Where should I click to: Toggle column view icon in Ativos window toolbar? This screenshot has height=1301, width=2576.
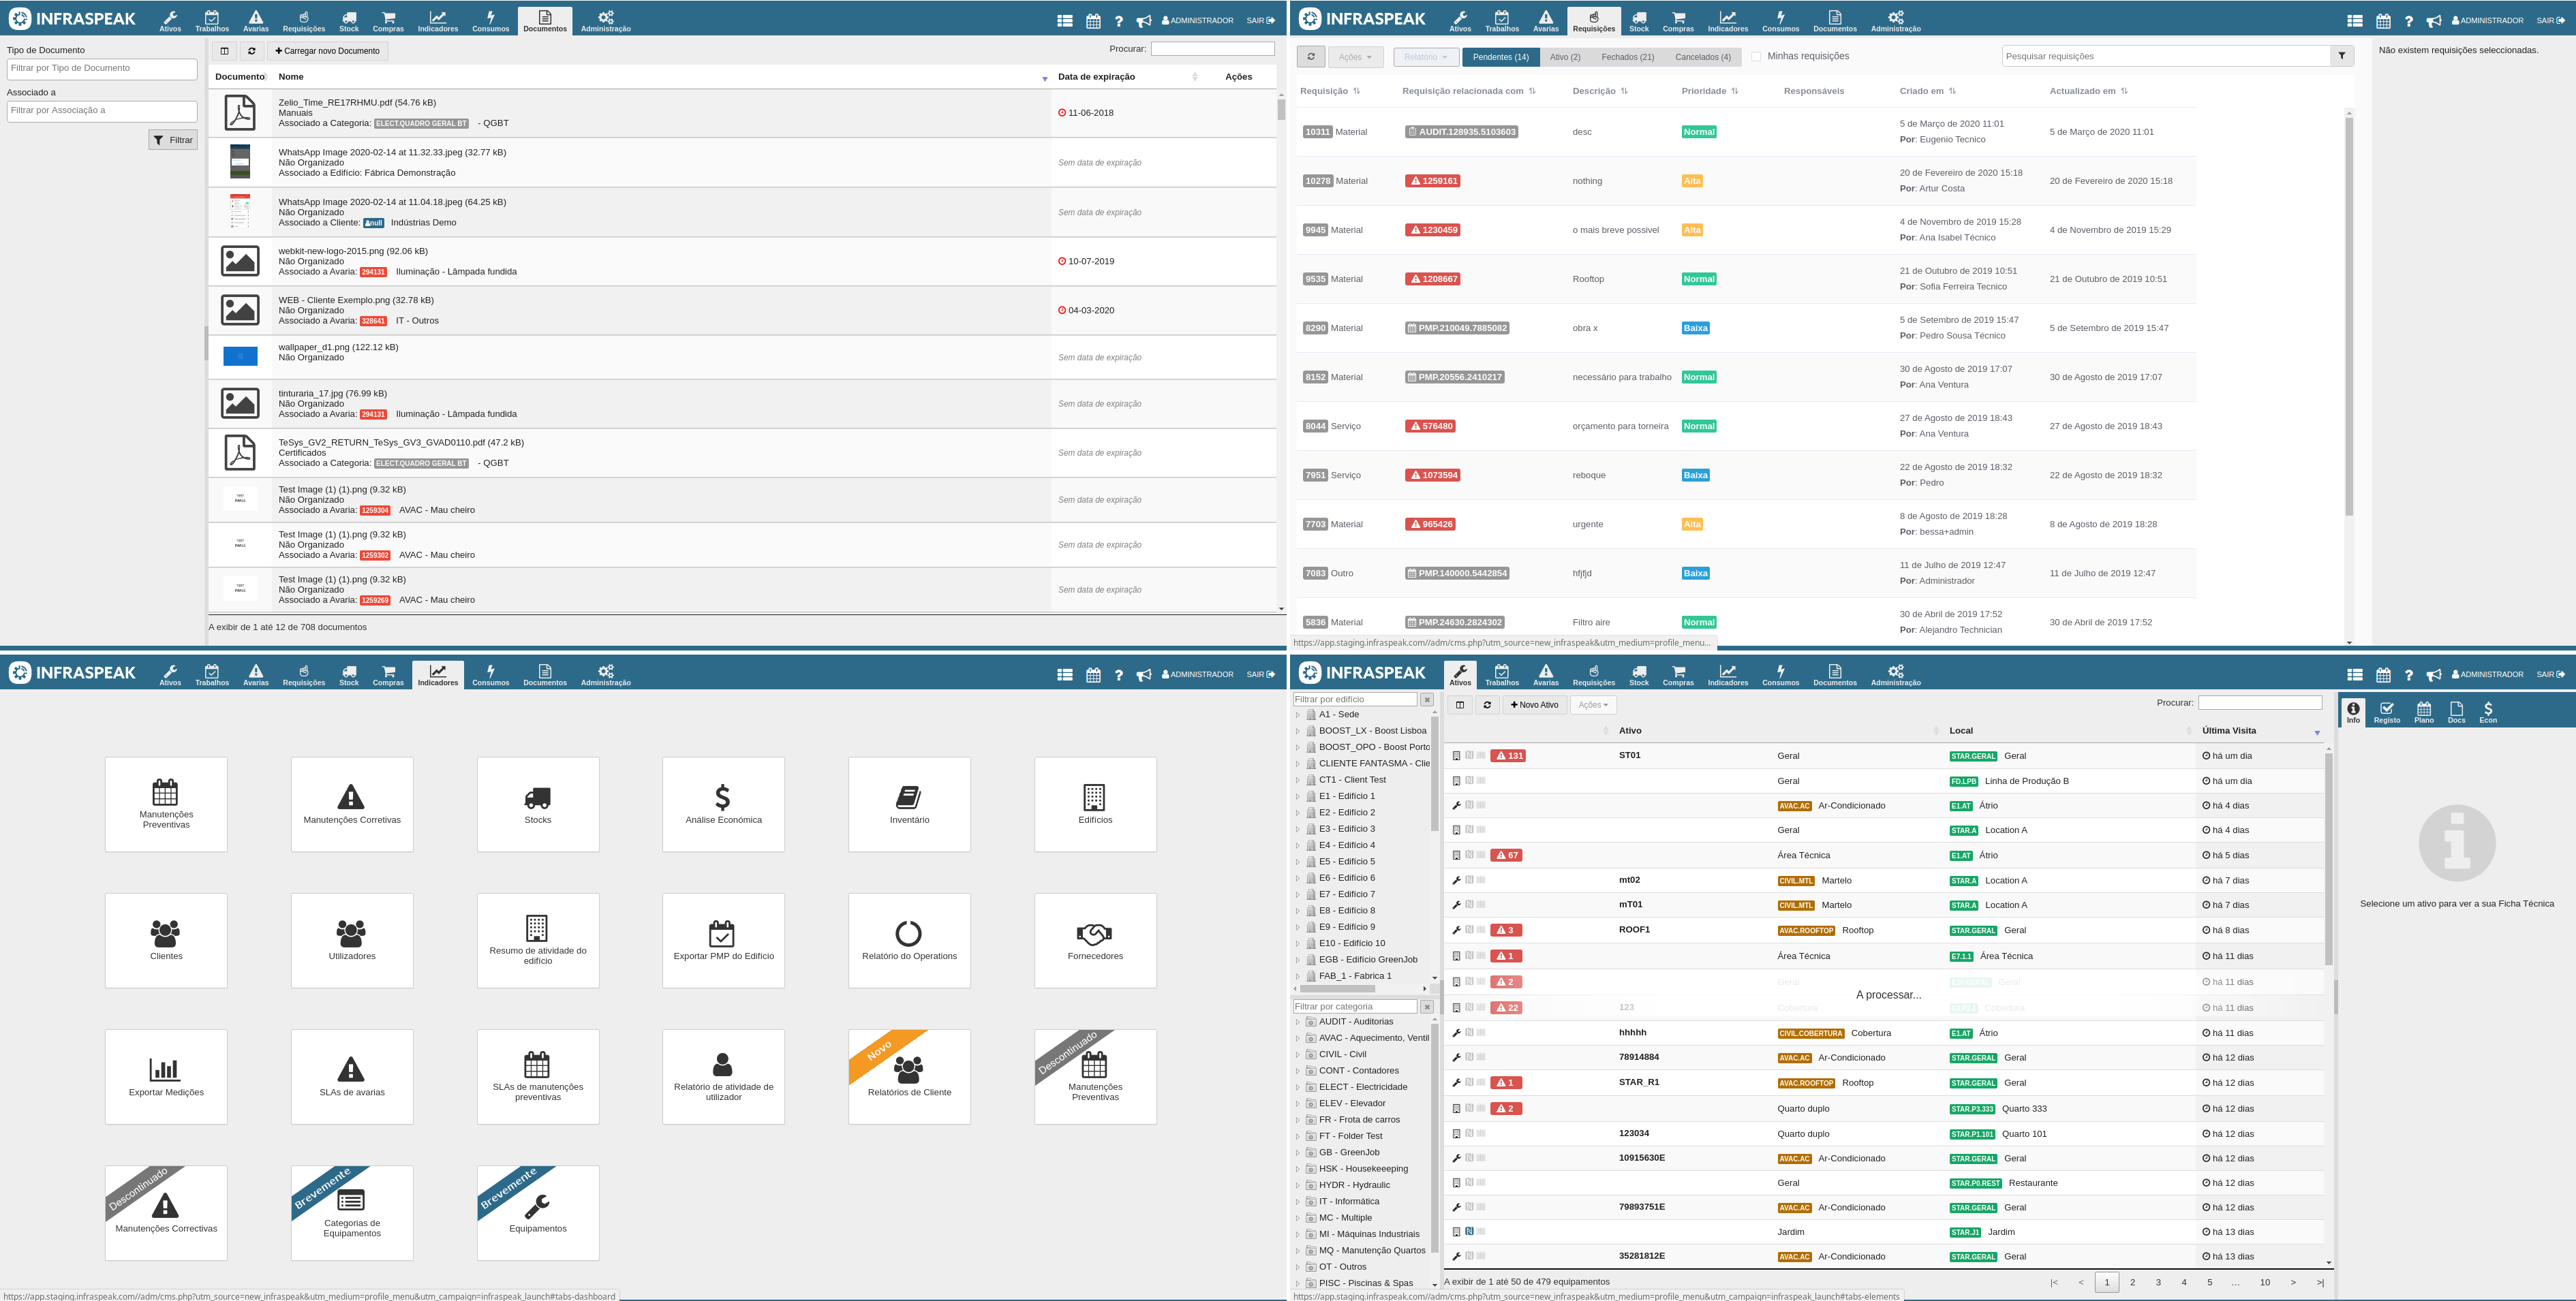(1460, 706)
